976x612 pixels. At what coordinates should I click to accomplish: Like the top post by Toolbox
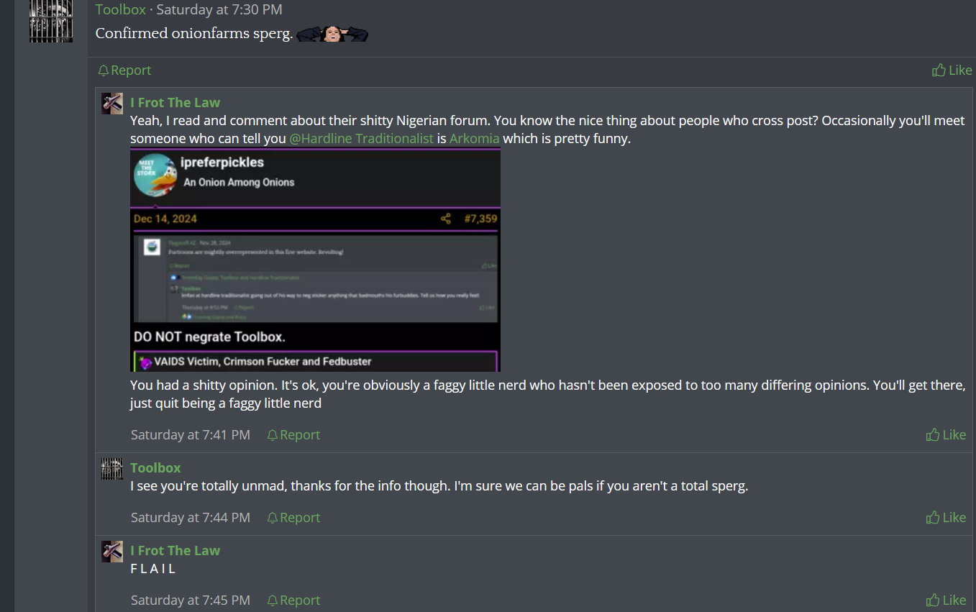tap(952, 70)
